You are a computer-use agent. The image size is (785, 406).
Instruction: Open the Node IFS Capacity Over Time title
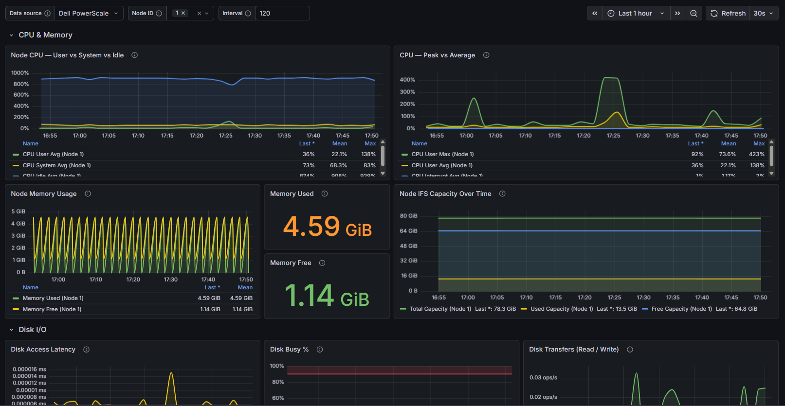tap(445, 194)
